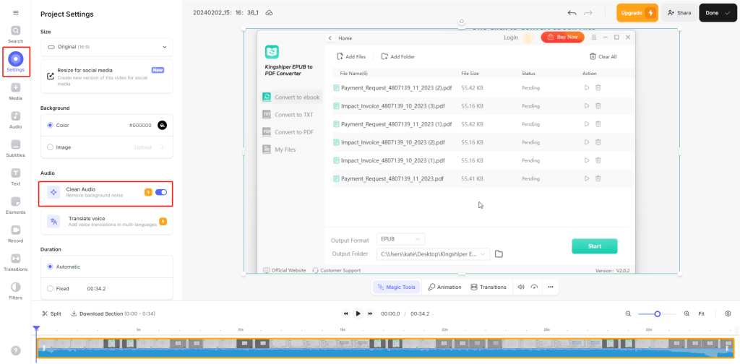Click the project title 20240202_15: 16: 36_1
The height and width of the screenshot is (364, 740).
[x=225, y=13]
